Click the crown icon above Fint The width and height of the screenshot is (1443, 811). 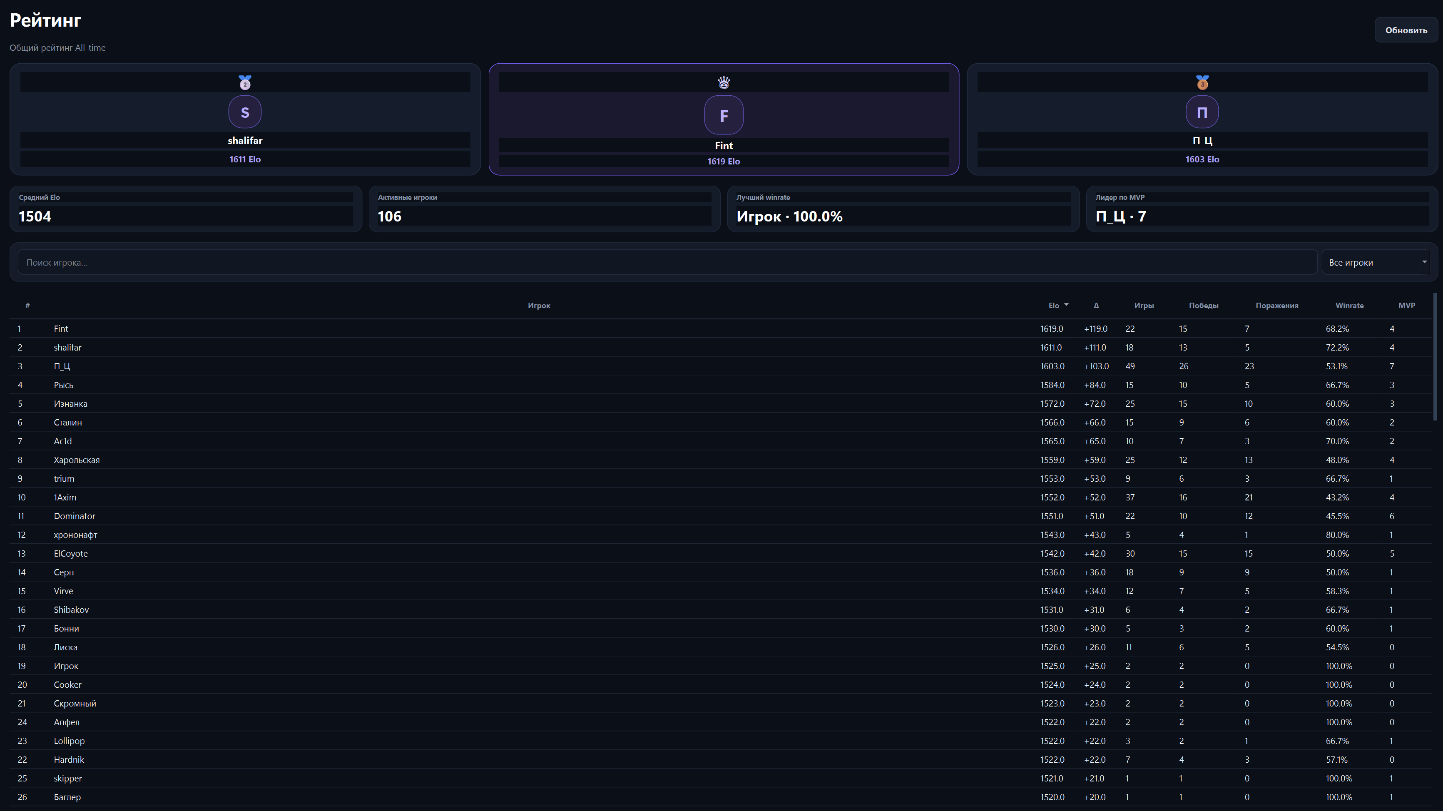[723, 83]
